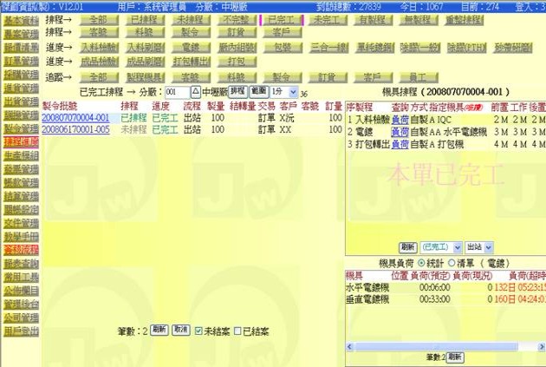Go to 報表查詢 in the sidebar

coord(19,263)
